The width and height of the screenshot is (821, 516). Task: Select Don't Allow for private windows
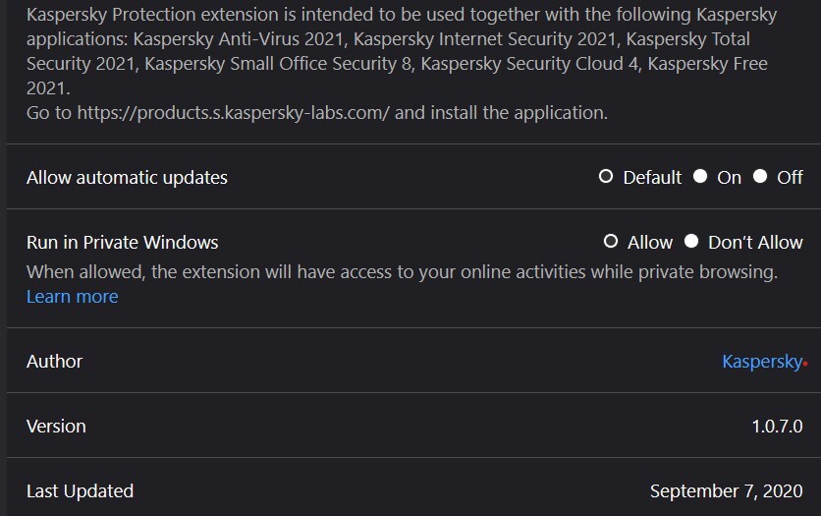tap(691, 242)
